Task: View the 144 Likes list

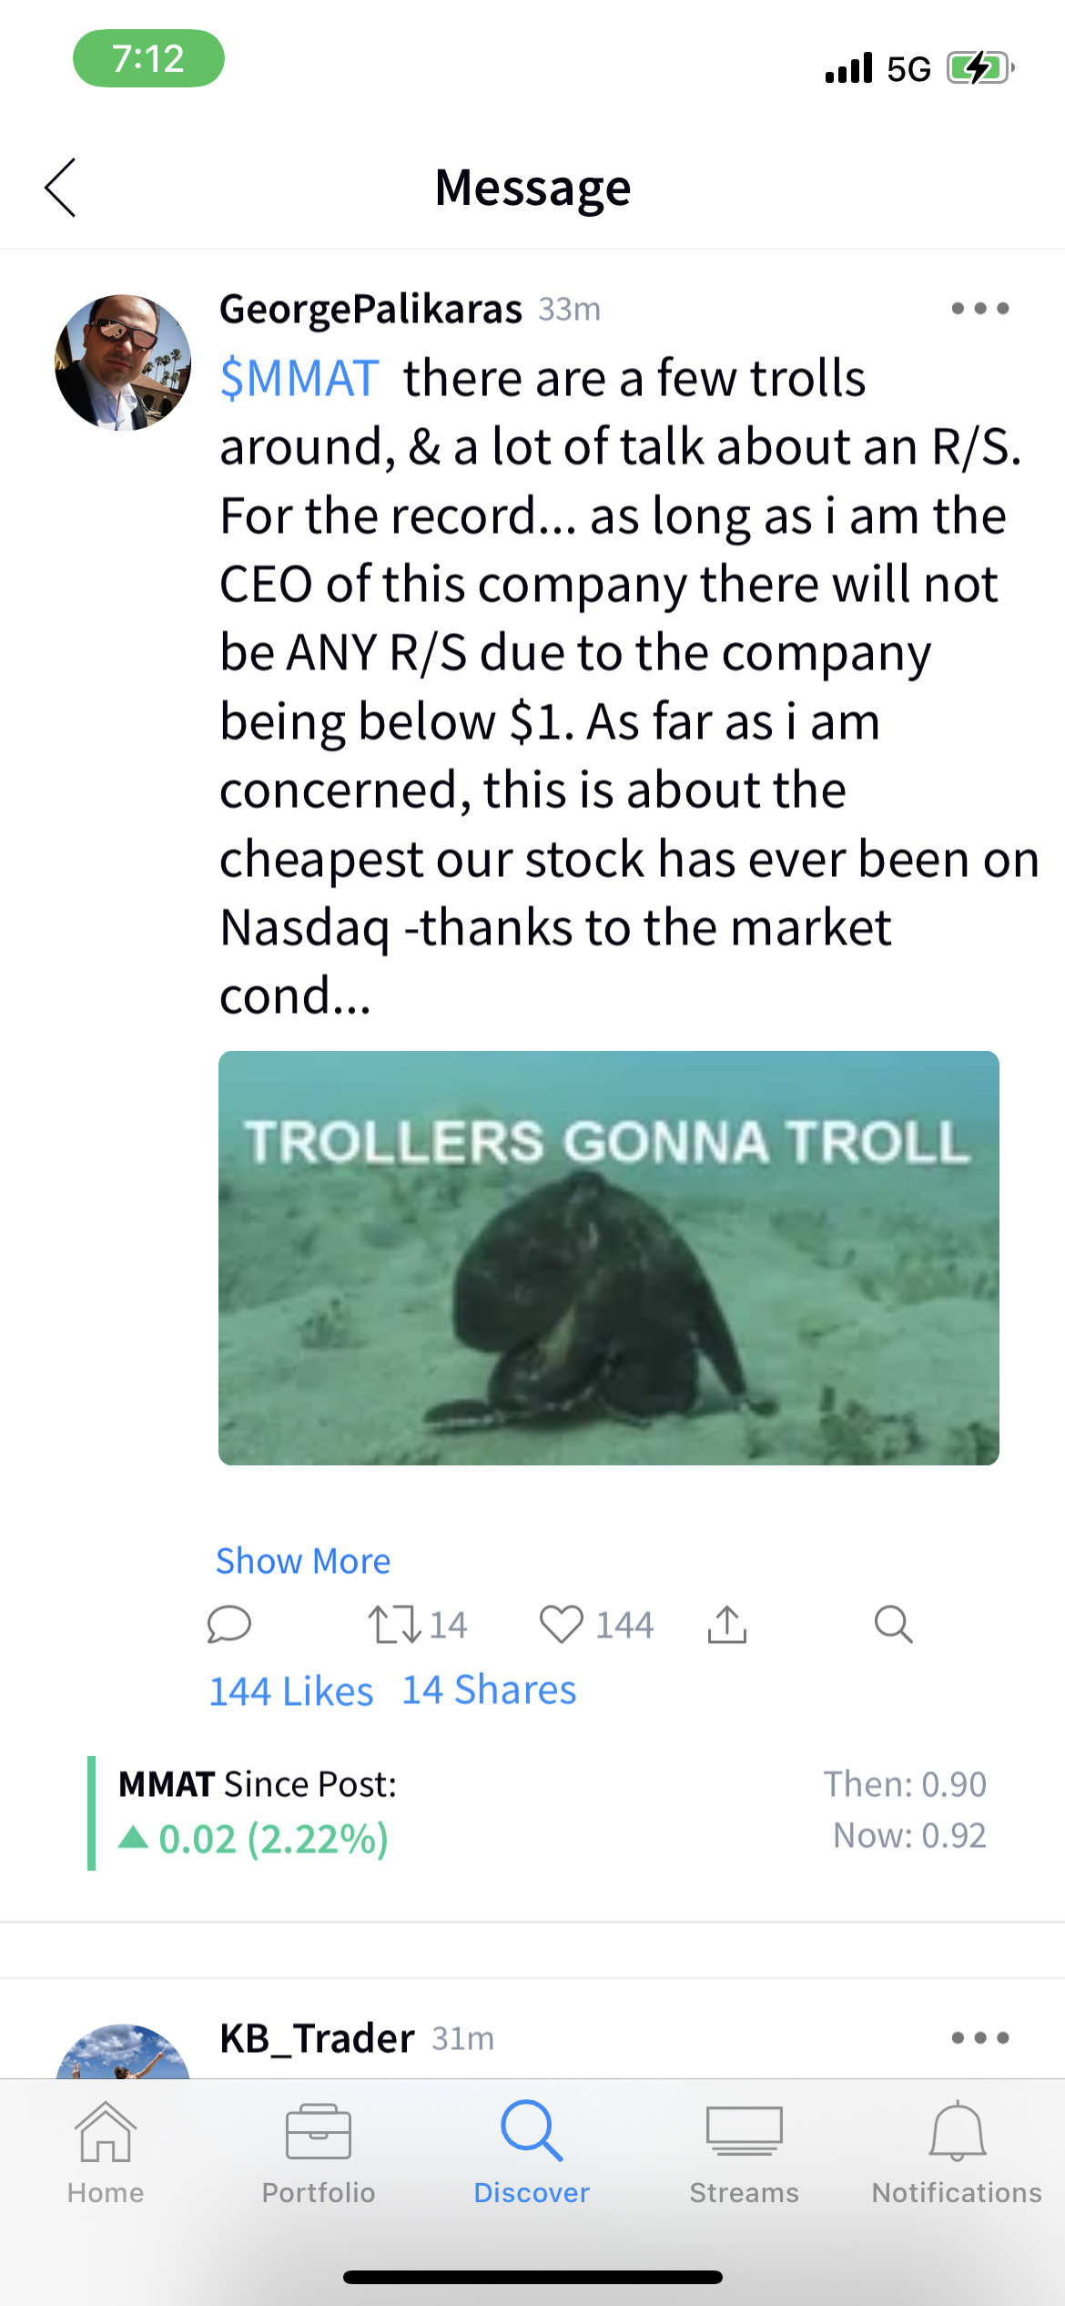Action: click(x=291, y=1691)
